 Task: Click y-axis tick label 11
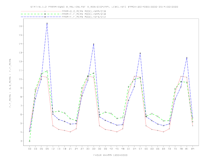20,70
